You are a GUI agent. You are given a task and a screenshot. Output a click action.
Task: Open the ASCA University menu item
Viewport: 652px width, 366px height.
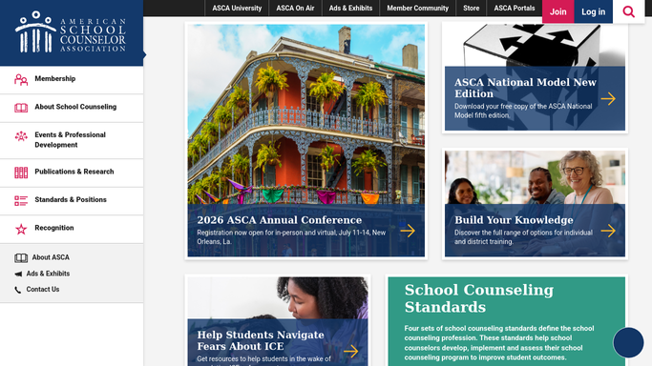pos(237,8)
